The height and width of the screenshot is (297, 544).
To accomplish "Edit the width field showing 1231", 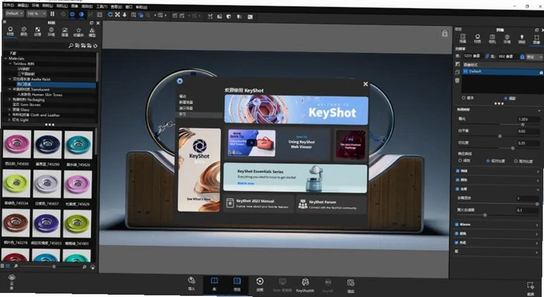I will click(x=472, y=56).
